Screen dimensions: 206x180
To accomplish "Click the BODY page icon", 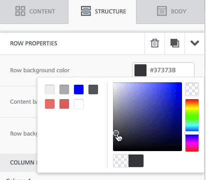I will pos(162,11).
